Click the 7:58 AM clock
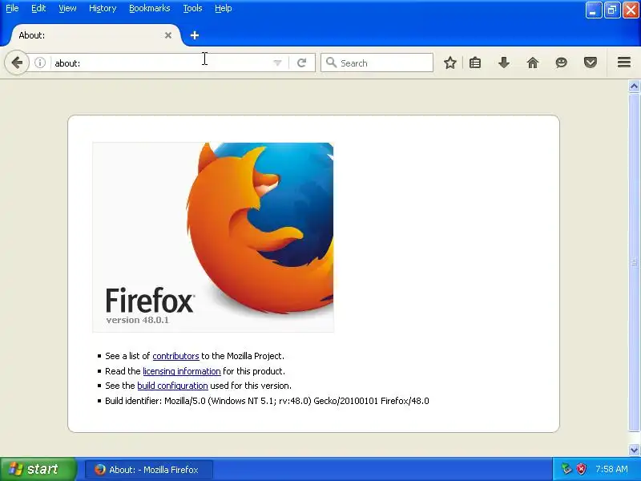The width and height of the screenshot is (641, 481). [611, 469]
